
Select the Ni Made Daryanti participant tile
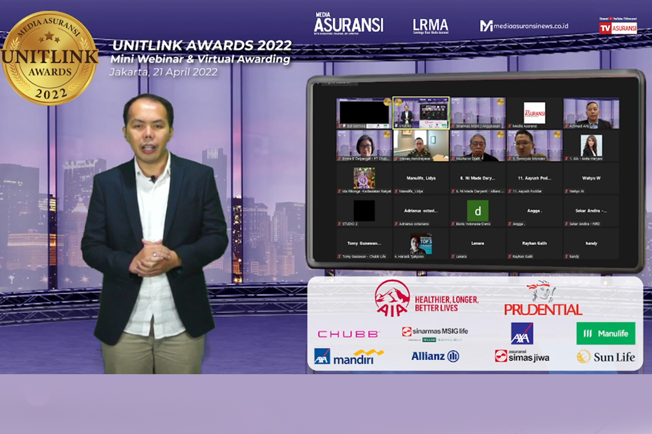(x=478, y=178)
